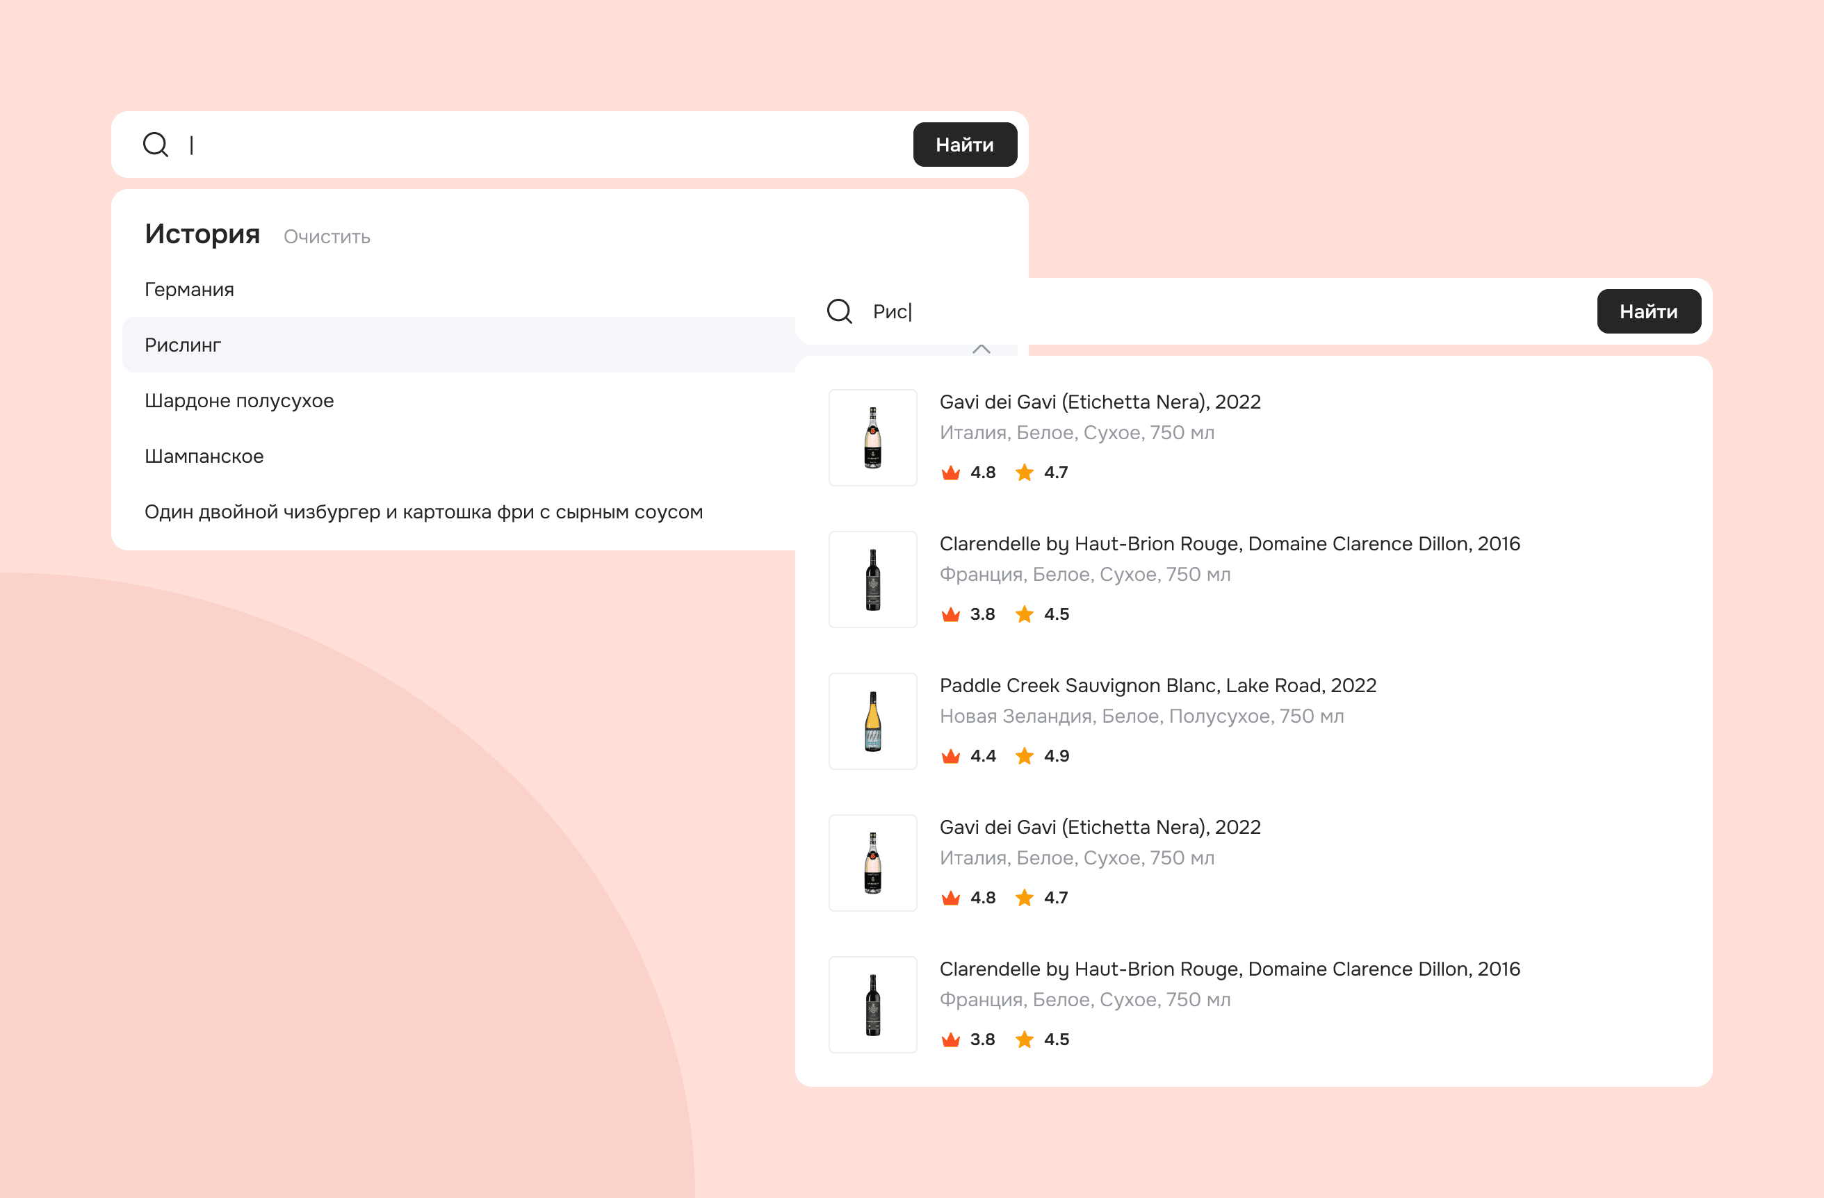Click the magnifier icon in the empty search bar
The image size is (1824, 1198).
coord(156,144)
